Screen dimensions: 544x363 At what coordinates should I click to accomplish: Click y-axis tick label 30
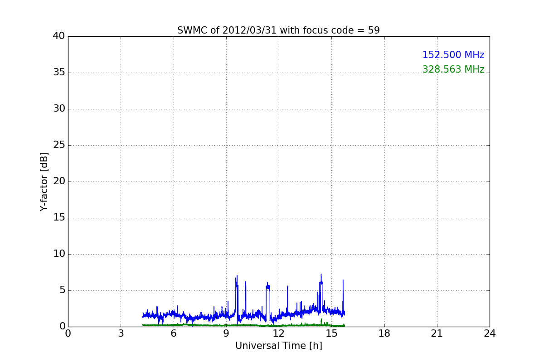click(59, 109)
